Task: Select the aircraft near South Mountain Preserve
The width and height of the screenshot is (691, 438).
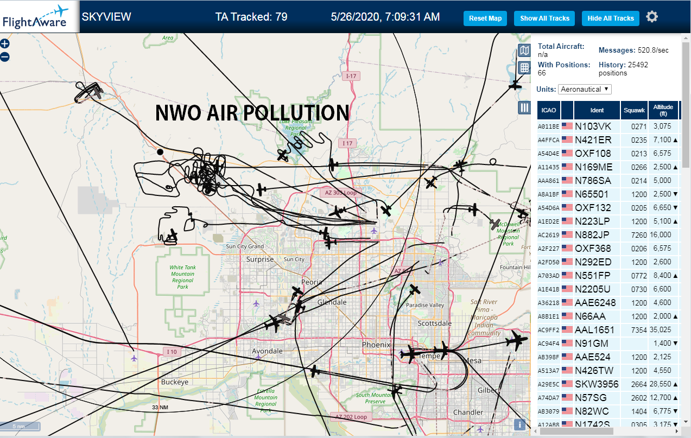Action: (395, 390)
